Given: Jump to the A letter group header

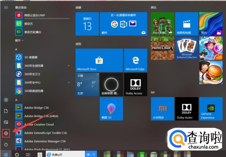Looking at the screenshot, I should tap(16, 100).
